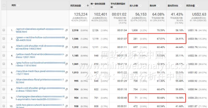This screenshot has height=108, width=208.
Task: Open navy-blue-mesh-faux-jewel page in new window icon
Action: pyautogui.click(x=66, y=72)
